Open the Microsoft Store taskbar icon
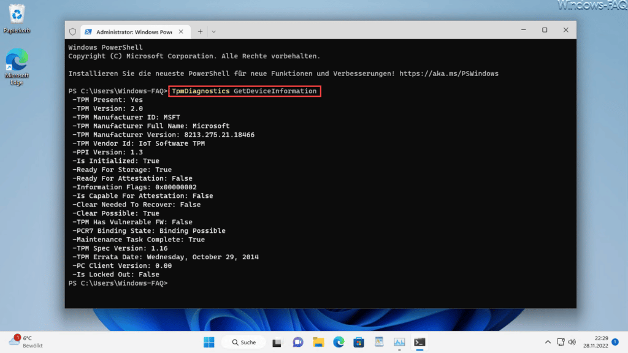Viewport: 628px width, 353px height. (x=359, y=342)
